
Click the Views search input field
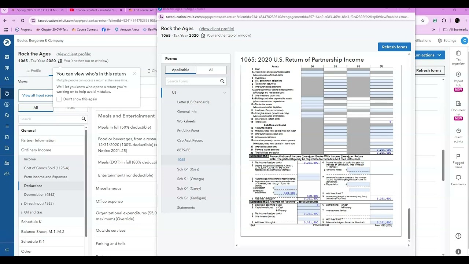click(49, 119)
